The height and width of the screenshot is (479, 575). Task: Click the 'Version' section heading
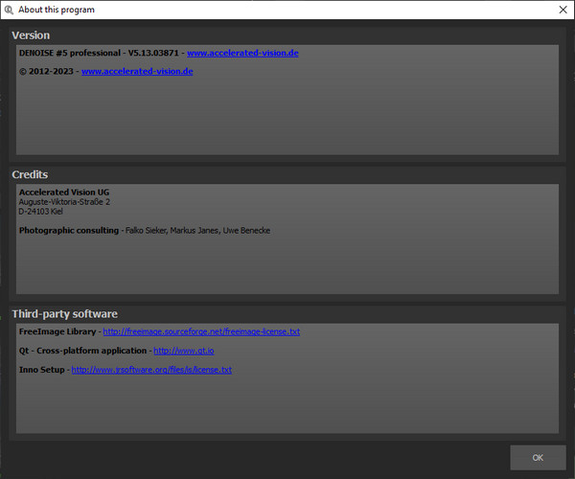(x=31, y=35)
